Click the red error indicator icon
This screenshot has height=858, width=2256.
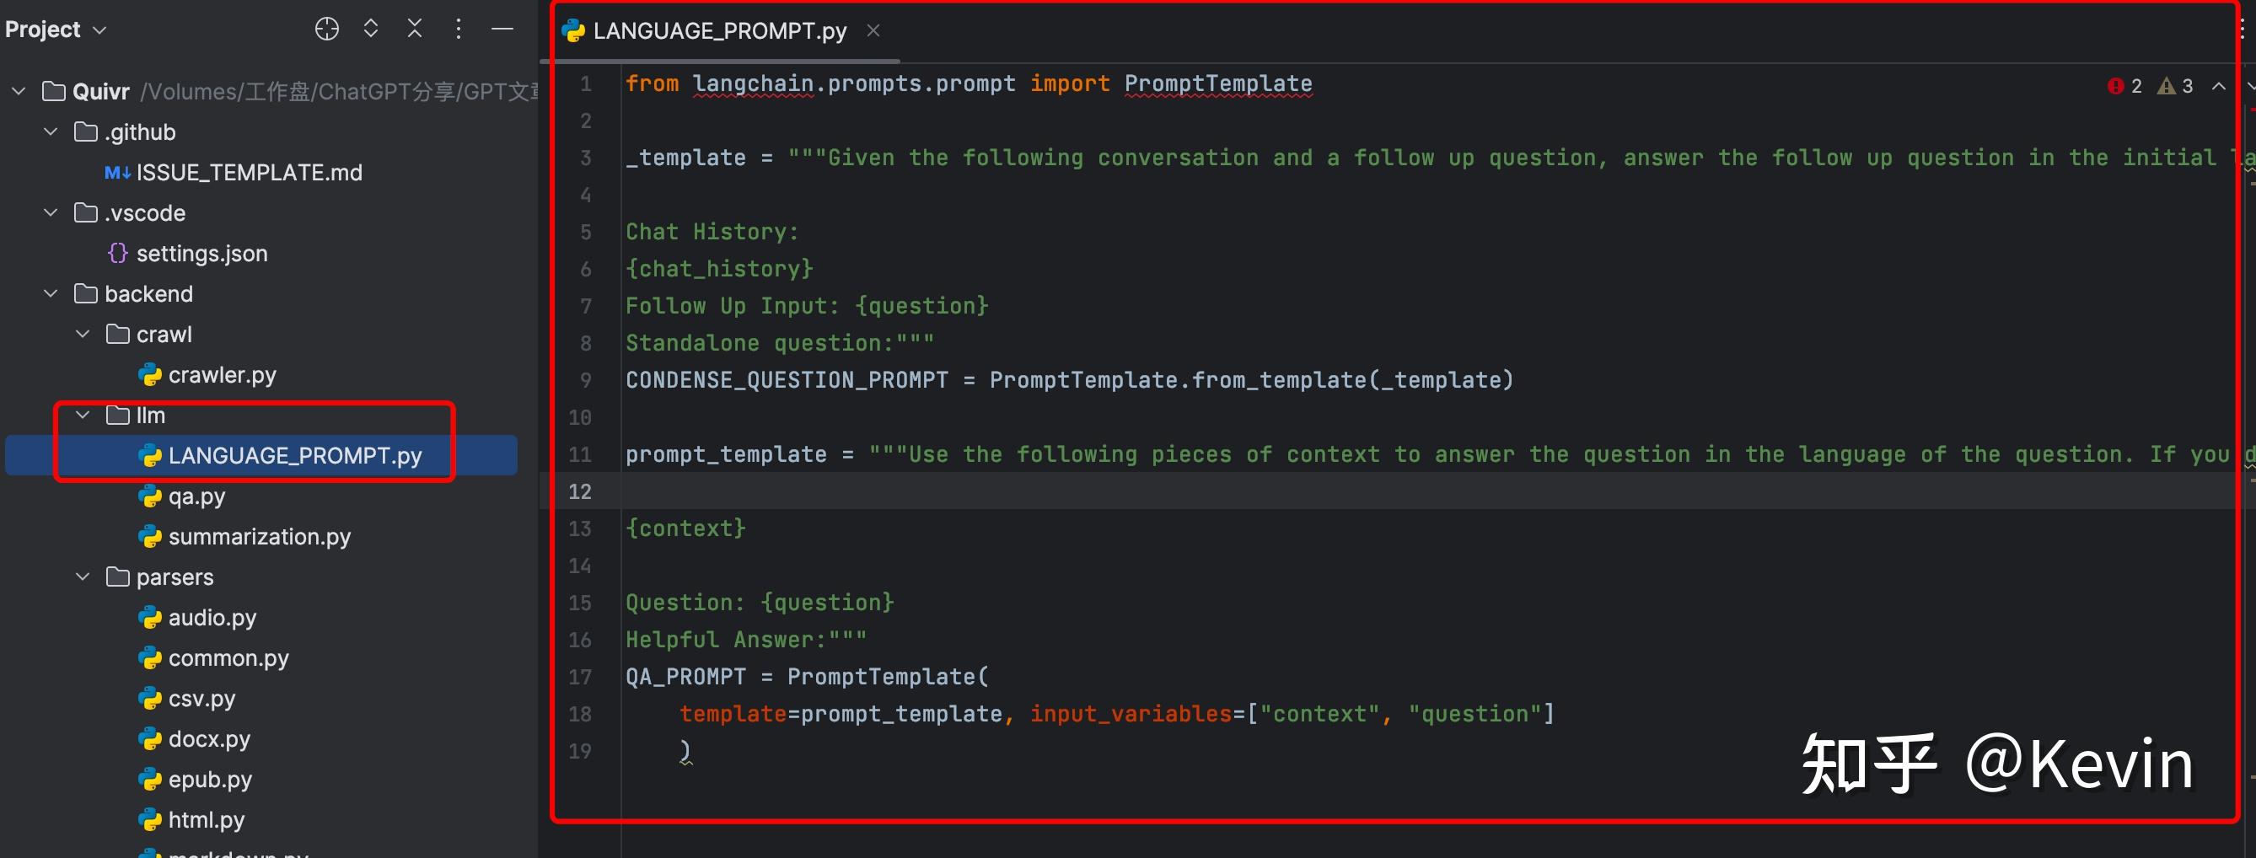tap(2116, 86)
